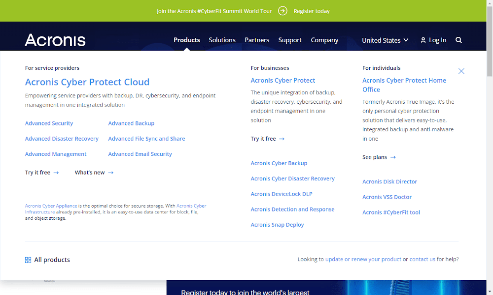This screenshot has height=295, width=493.
Task: Open Advanced Disaster Recovery
Action: click(x=62, y=139)
